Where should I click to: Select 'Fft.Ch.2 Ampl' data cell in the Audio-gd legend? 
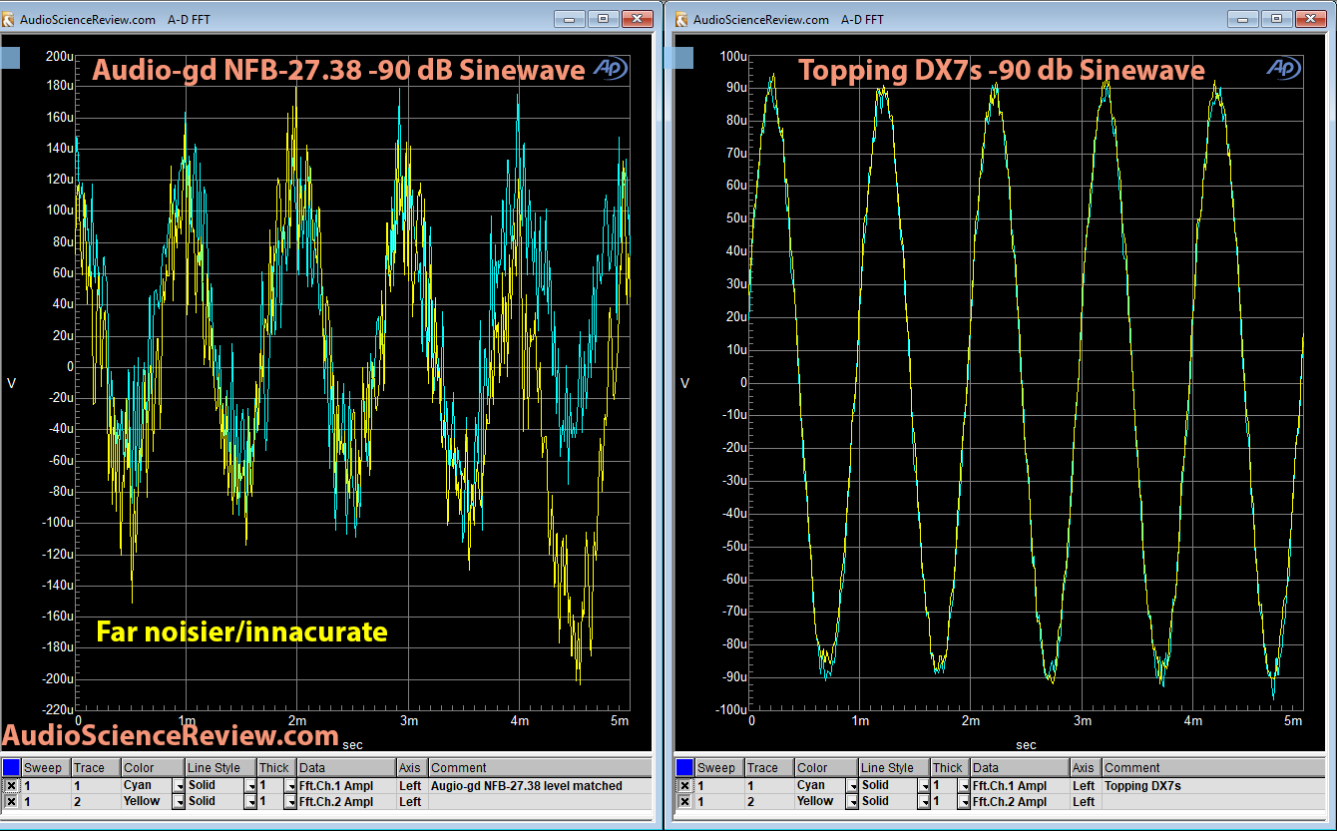(347, 802)
